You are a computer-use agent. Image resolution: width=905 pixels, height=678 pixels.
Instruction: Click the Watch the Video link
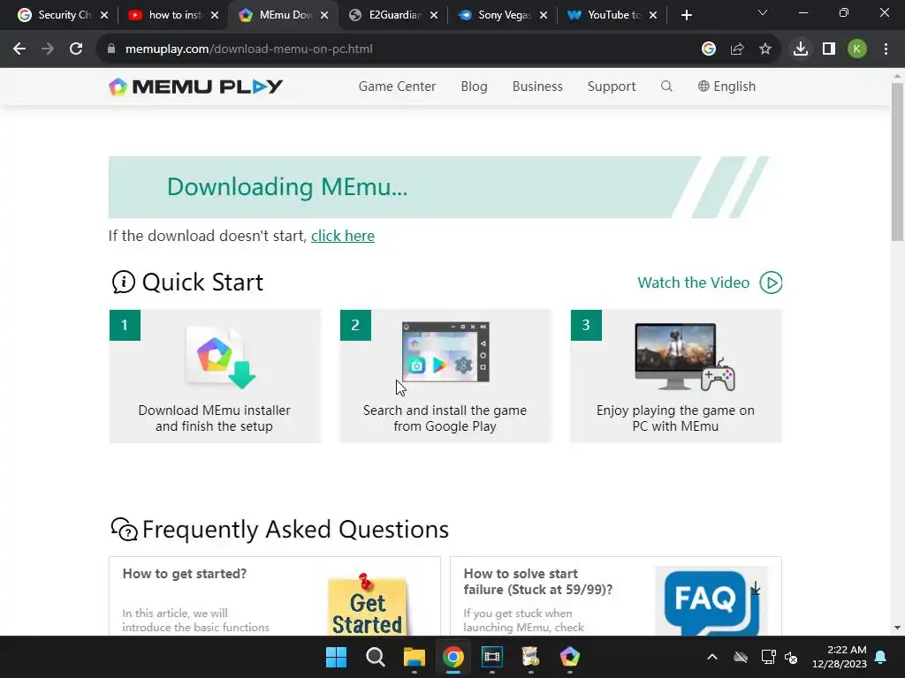tap(693, 282)
